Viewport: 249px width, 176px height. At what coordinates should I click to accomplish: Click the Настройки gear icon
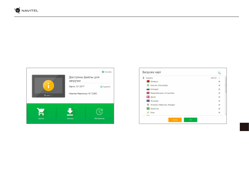tap(103, 72)
